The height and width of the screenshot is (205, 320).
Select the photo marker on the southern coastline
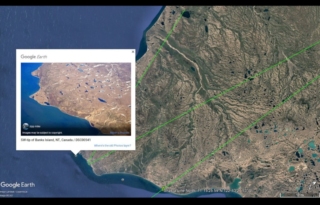point(122,179)
